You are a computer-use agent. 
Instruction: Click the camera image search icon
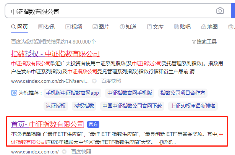[220, 11]
